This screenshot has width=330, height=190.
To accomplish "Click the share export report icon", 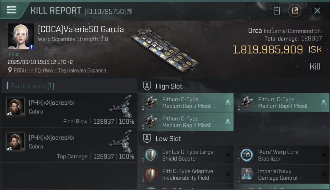I will [x=294, y=11].
